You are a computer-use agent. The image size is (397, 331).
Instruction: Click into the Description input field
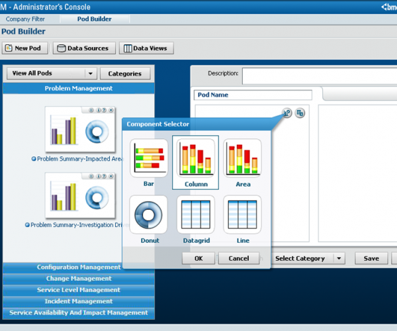[320, 75]
